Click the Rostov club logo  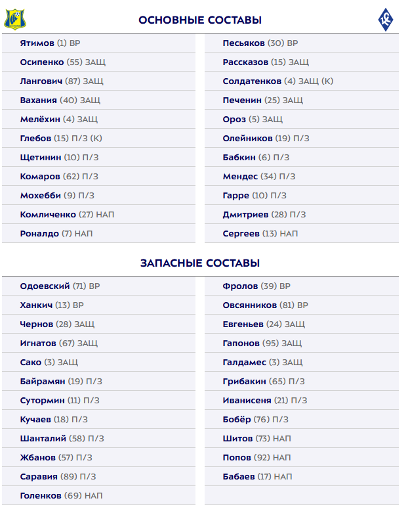coord(16,18)
